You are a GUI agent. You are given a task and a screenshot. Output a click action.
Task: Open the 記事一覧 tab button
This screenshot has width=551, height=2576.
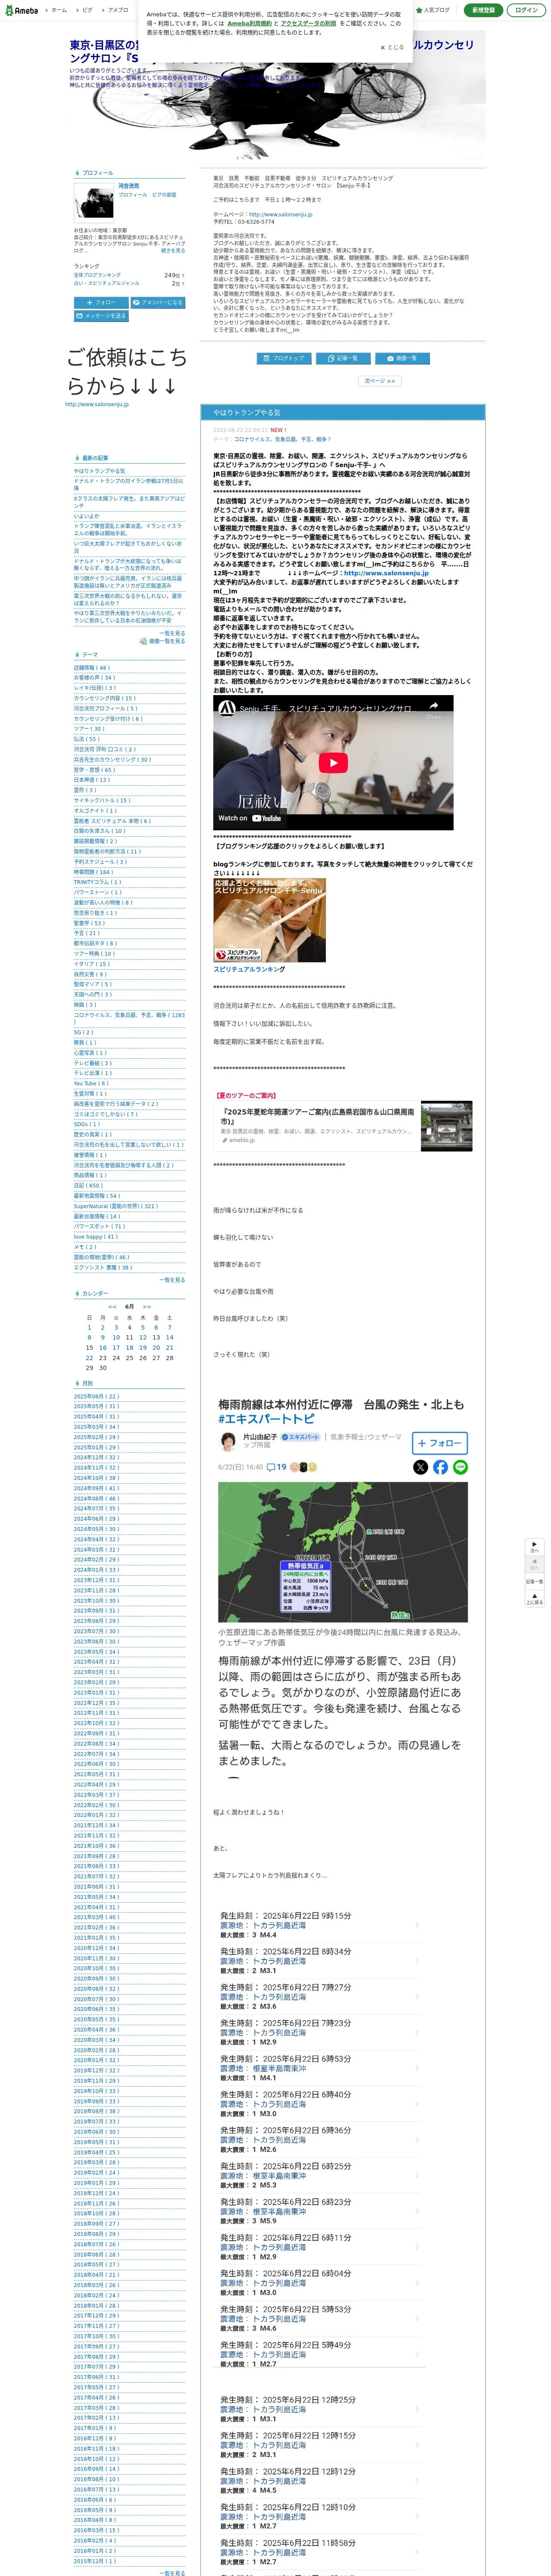[x=343, y=358]
